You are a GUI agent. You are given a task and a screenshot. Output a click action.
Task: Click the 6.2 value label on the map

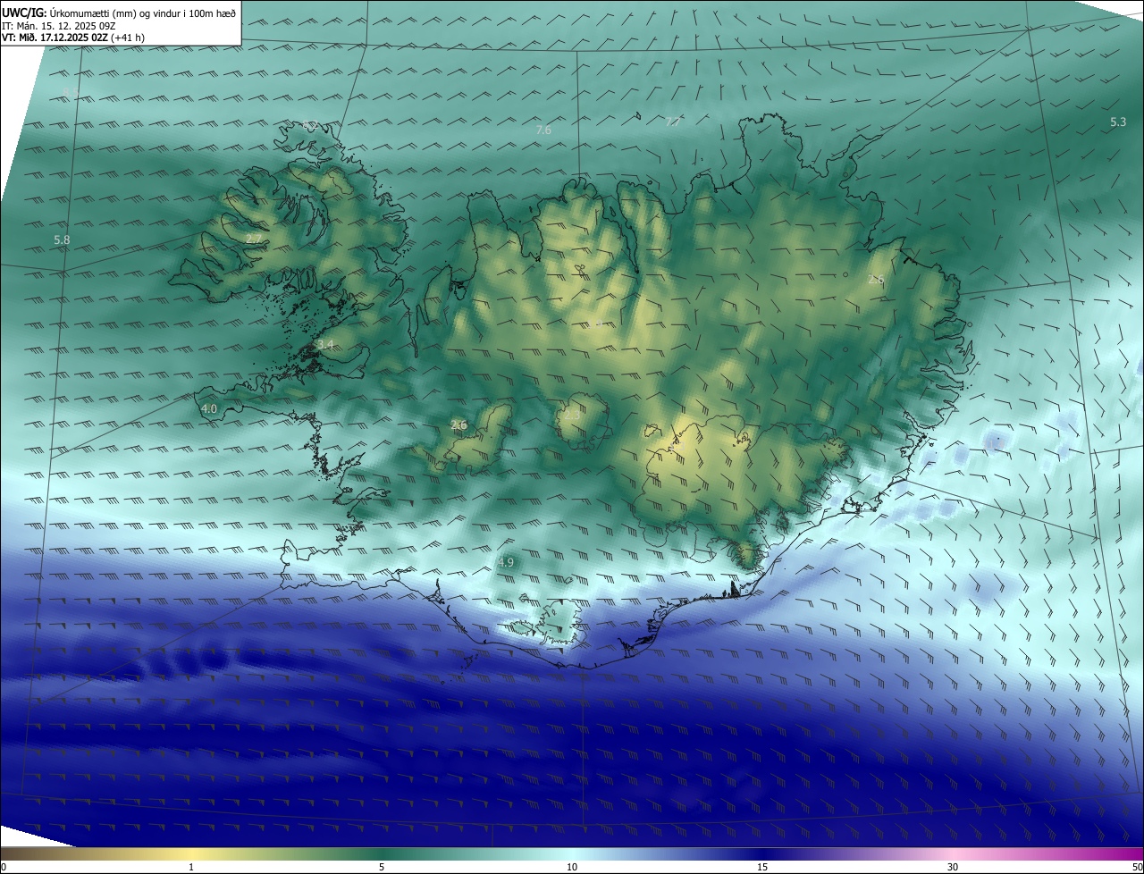[310, 126]
